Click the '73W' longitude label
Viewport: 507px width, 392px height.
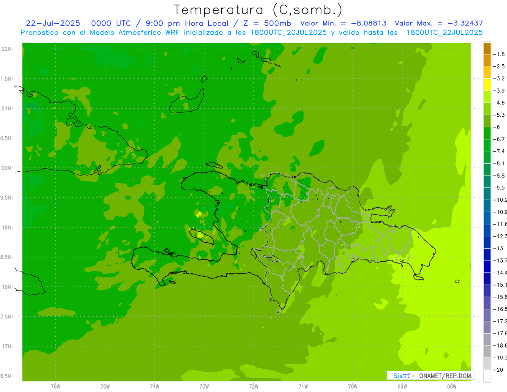[x=204, y=387]
